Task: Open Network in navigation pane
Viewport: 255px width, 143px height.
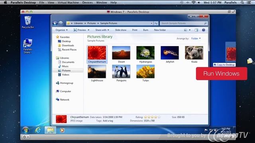Action: click(x=65, y=100)
